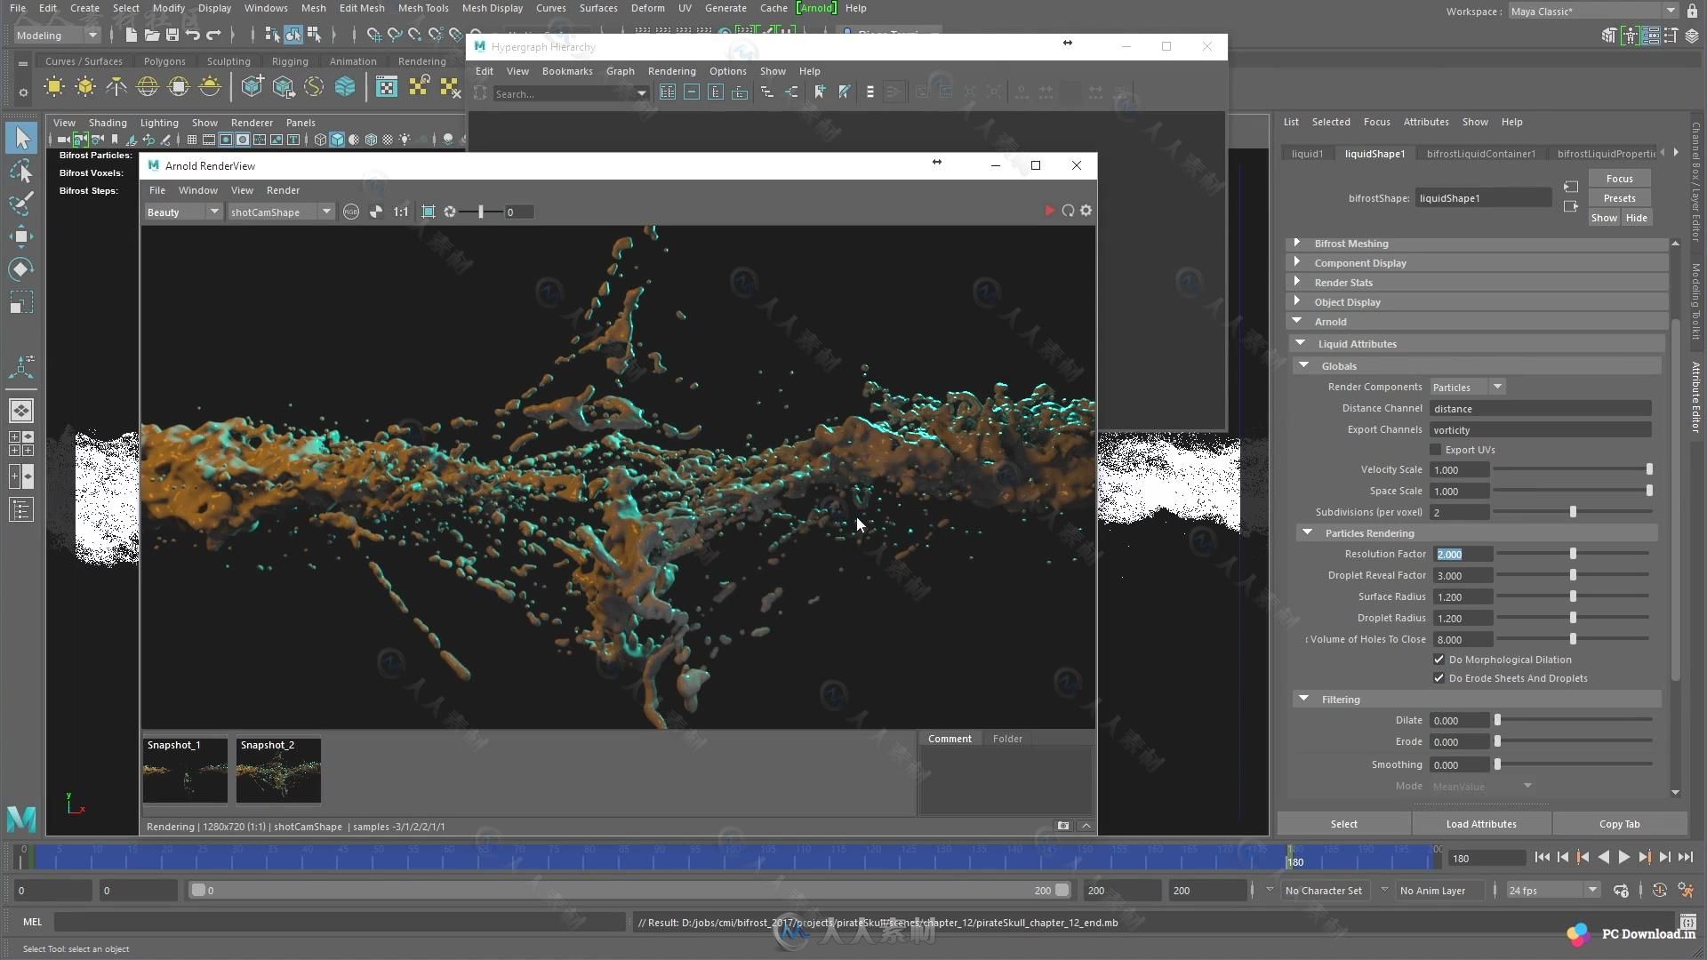
Task: Toggle Export UVs checkbox
Action: point(1435,450)
